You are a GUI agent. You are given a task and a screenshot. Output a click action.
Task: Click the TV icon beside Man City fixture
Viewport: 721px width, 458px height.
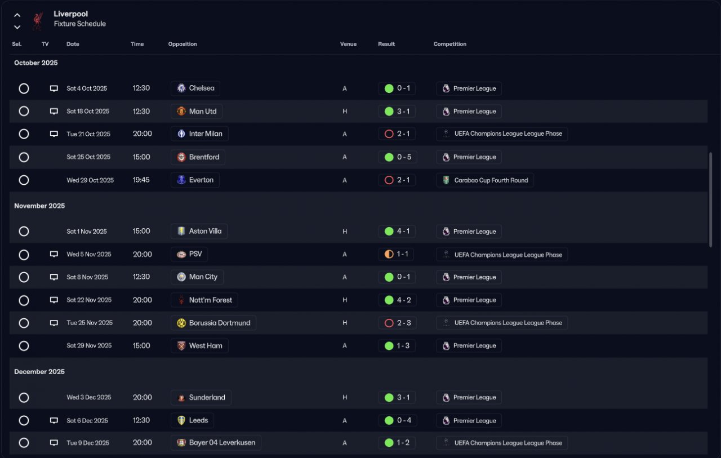54,277
